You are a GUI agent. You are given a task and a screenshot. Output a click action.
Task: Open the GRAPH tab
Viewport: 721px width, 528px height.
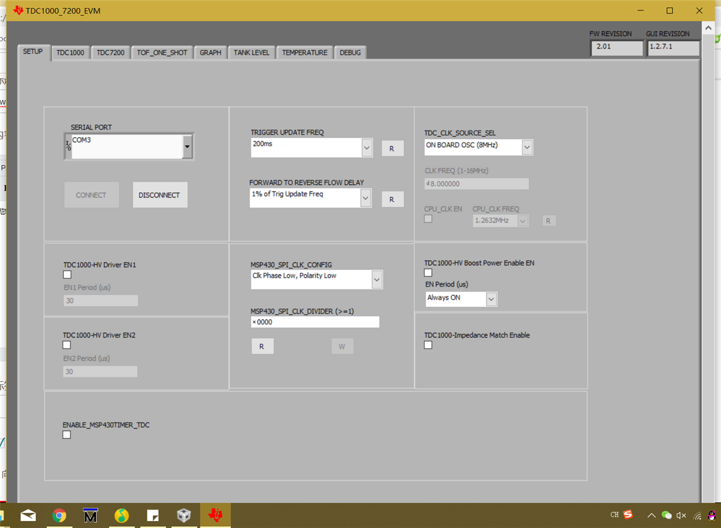point(210,53)
